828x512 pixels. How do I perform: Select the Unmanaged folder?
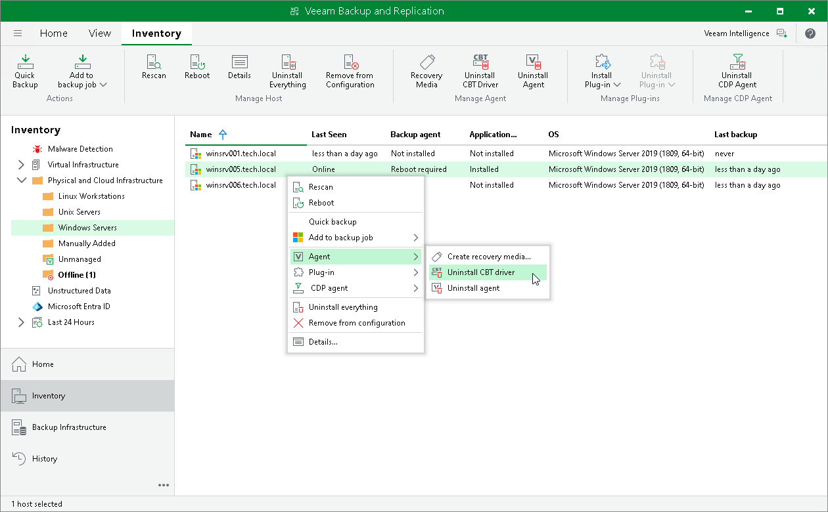(79, 259)
